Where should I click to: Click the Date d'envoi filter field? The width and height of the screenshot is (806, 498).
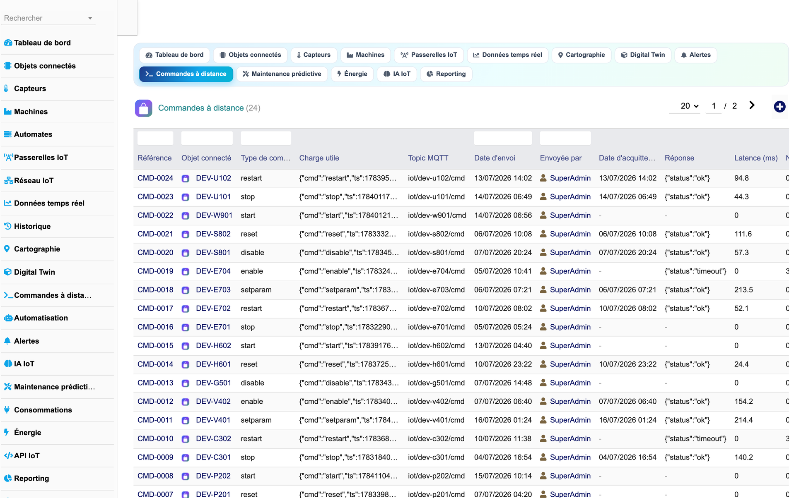pos(503,138)
